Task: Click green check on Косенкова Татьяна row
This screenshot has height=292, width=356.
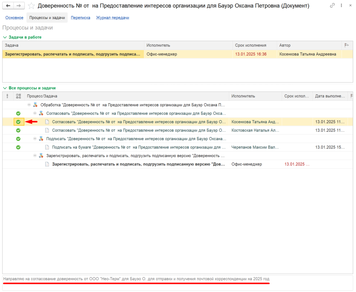Action: [x=18, y=122]
